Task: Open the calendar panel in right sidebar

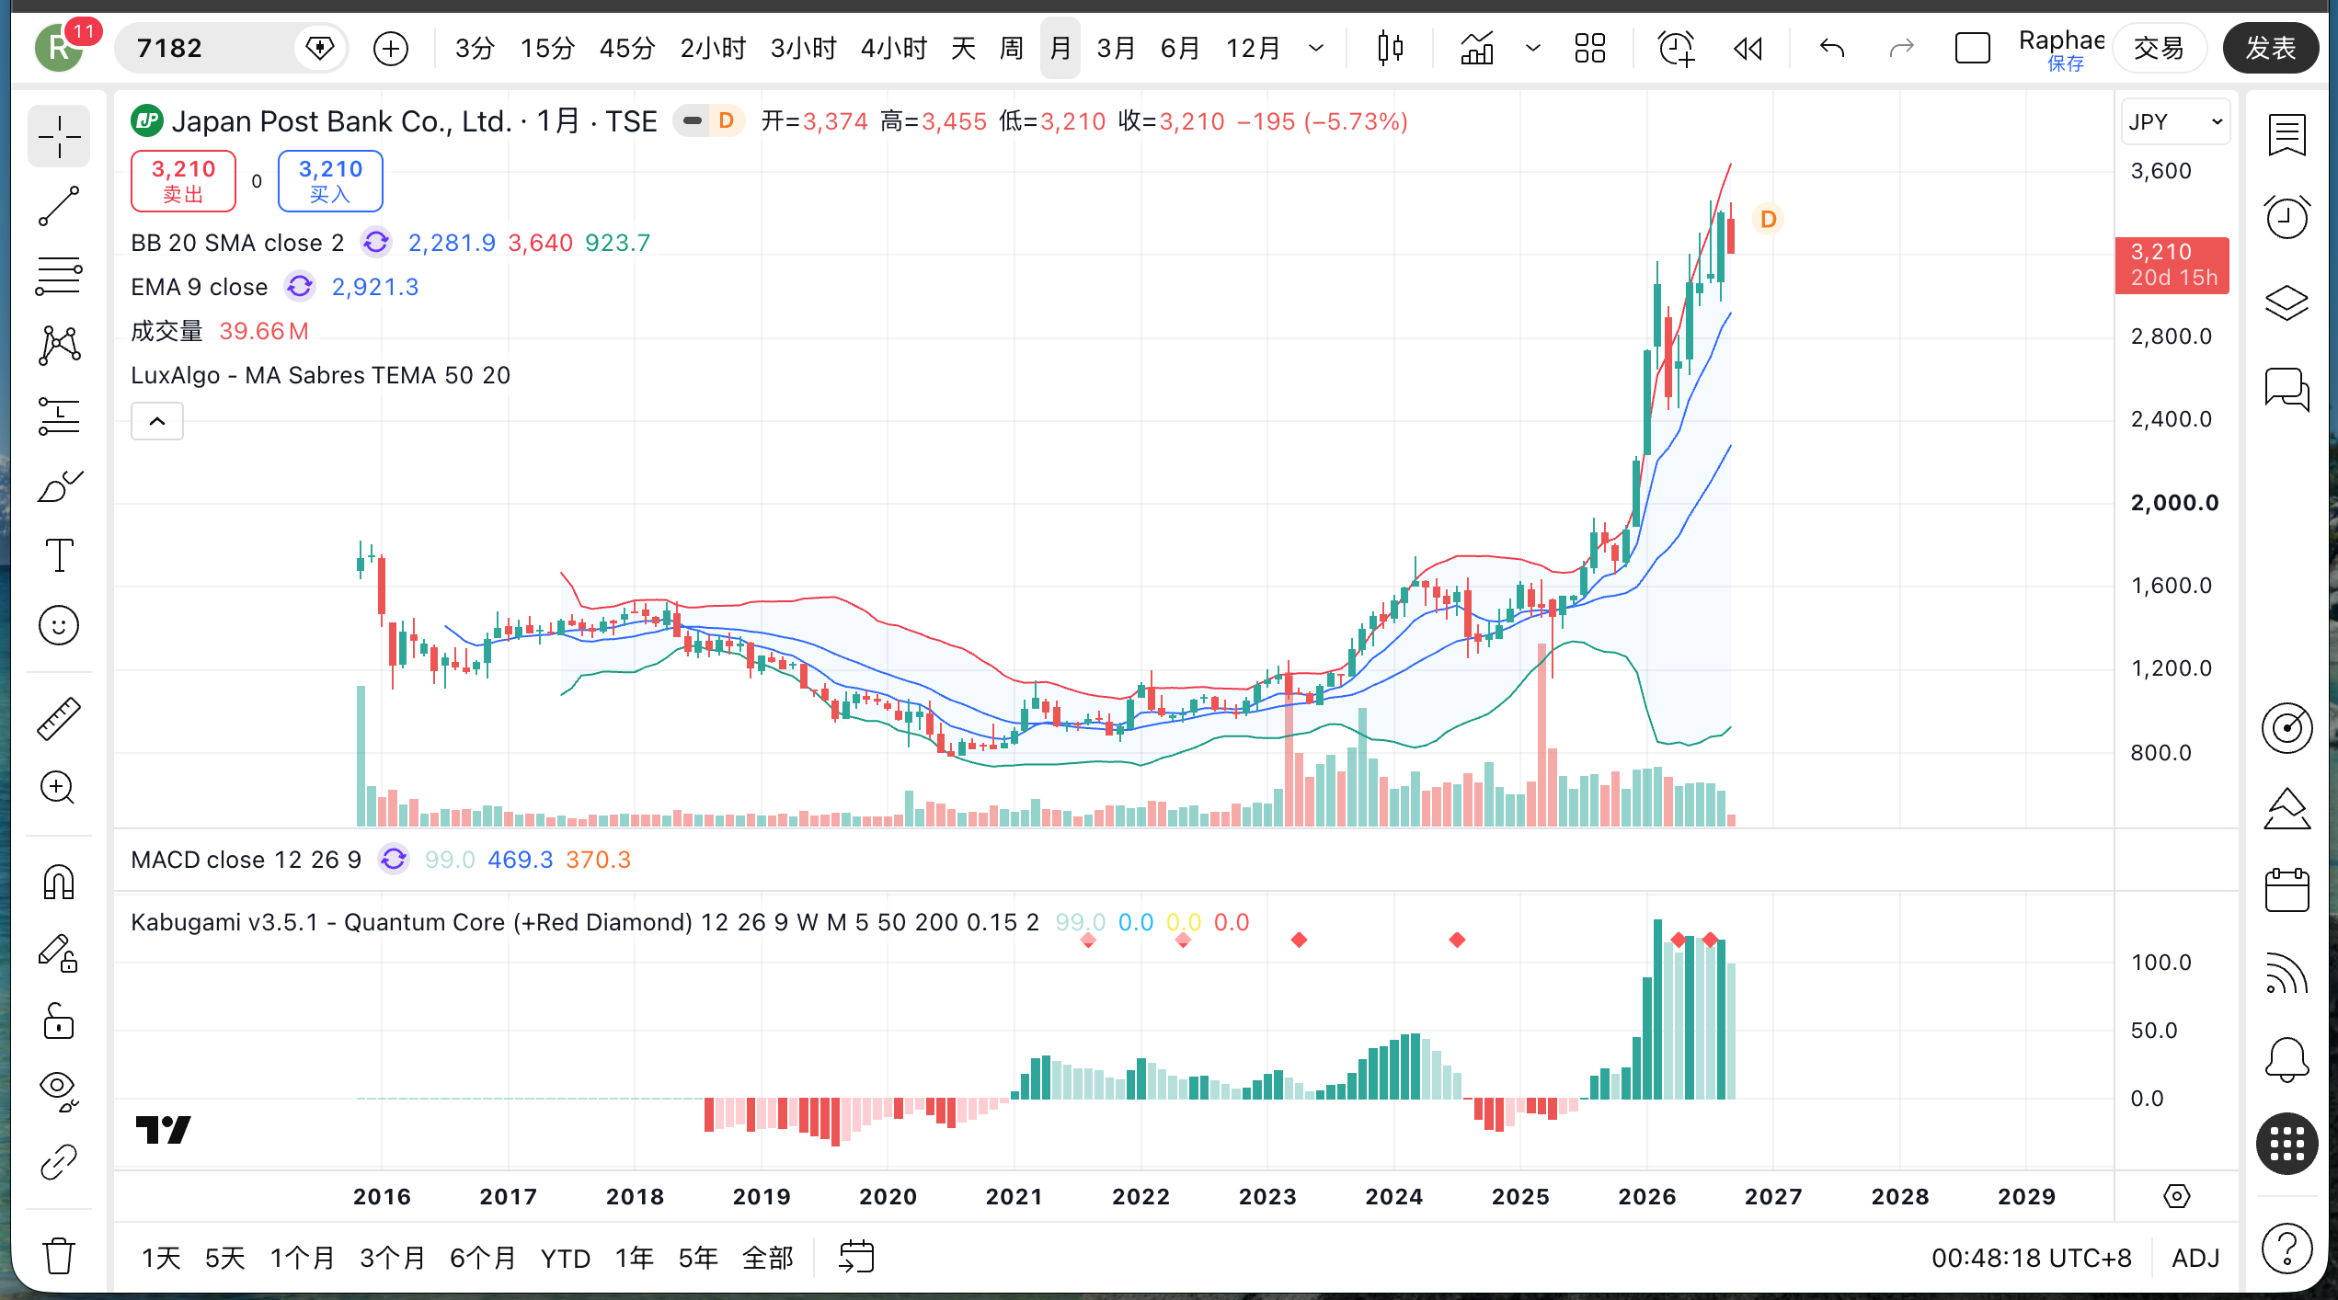Action: click(2286, 889)
